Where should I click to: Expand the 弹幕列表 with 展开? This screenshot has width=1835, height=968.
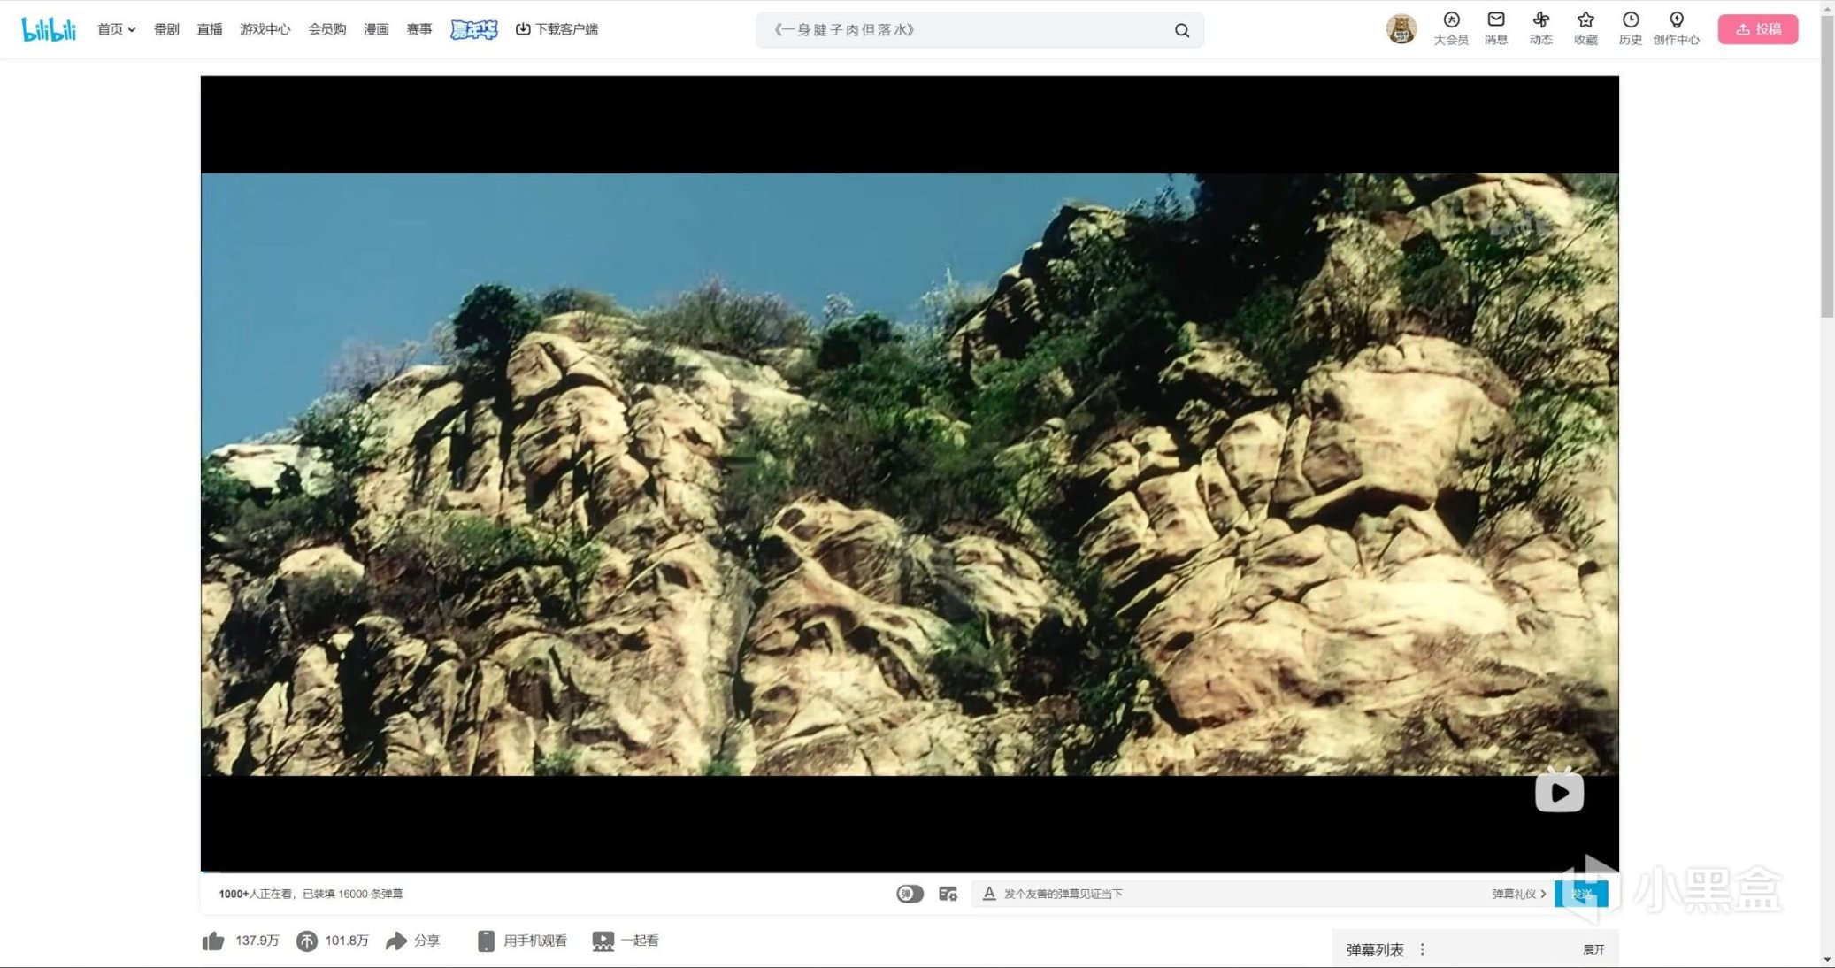point(1593,949)
